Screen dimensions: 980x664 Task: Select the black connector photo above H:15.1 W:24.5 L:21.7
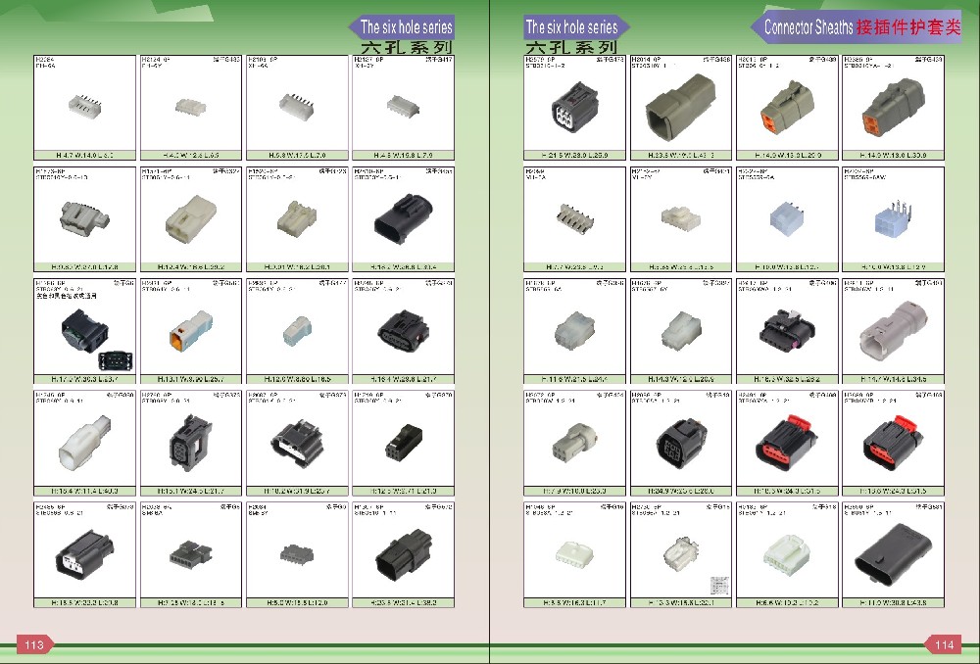pos(191,442)
